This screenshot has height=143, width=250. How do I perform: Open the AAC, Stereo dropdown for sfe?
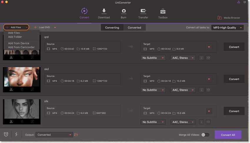tap(183, 122)
